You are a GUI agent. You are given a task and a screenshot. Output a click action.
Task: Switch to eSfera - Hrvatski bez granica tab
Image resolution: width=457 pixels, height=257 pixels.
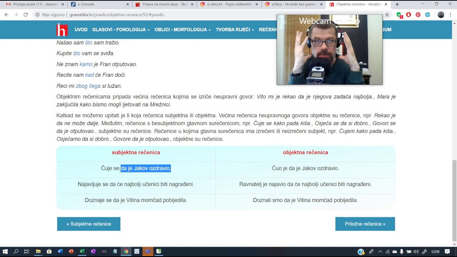pos(294,4)
